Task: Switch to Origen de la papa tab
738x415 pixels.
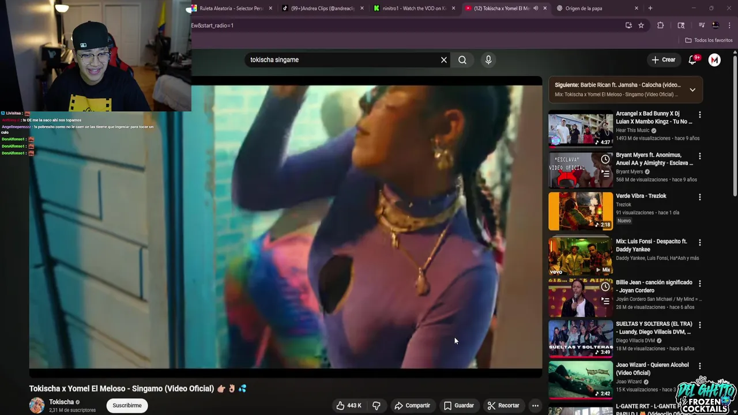Action: (x=597, y=9)
